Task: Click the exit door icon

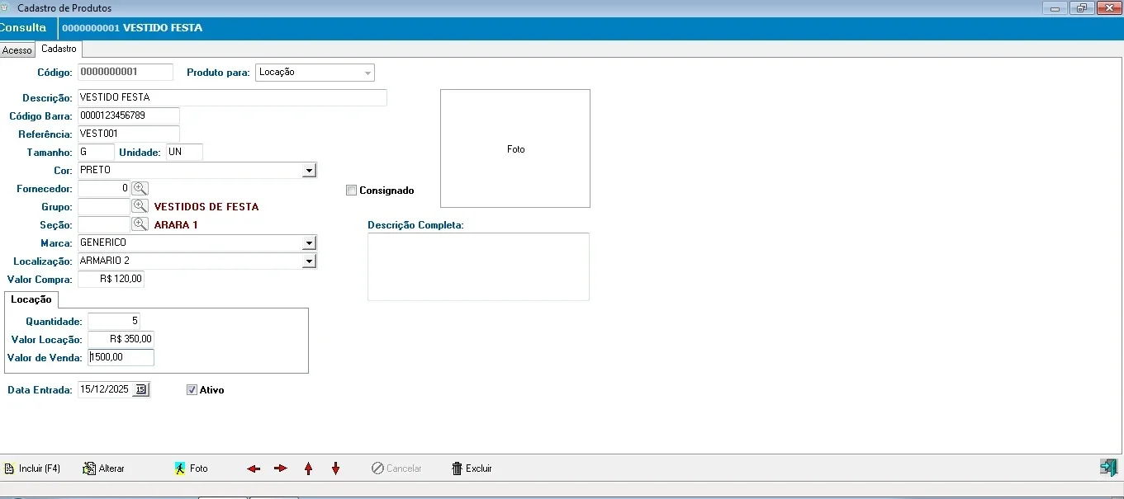Action: tap(1108, 468)
